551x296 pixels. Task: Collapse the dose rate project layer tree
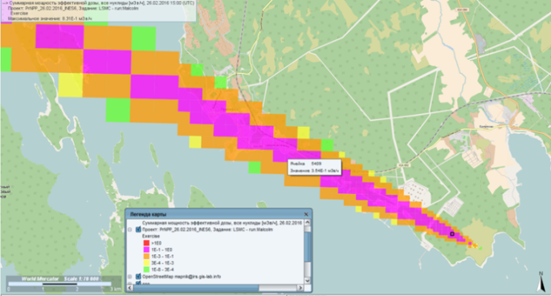[x=129, y=229]
